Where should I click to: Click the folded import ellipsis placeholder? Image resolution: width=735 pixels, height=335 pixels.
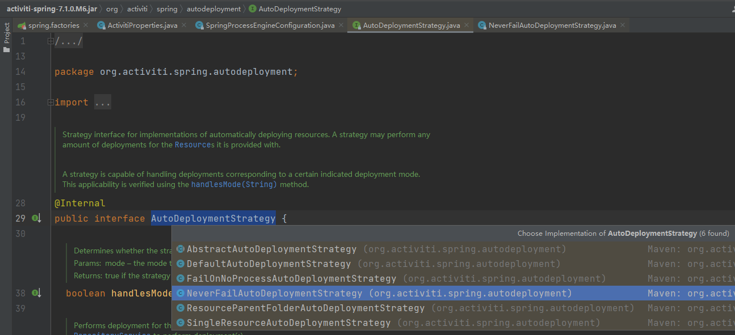coord(103,103)
